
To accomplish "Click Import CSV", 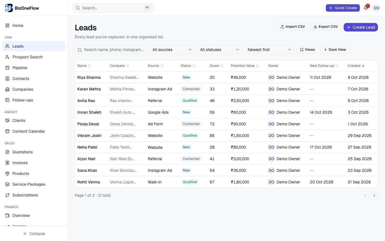I will tap(293, 27).
